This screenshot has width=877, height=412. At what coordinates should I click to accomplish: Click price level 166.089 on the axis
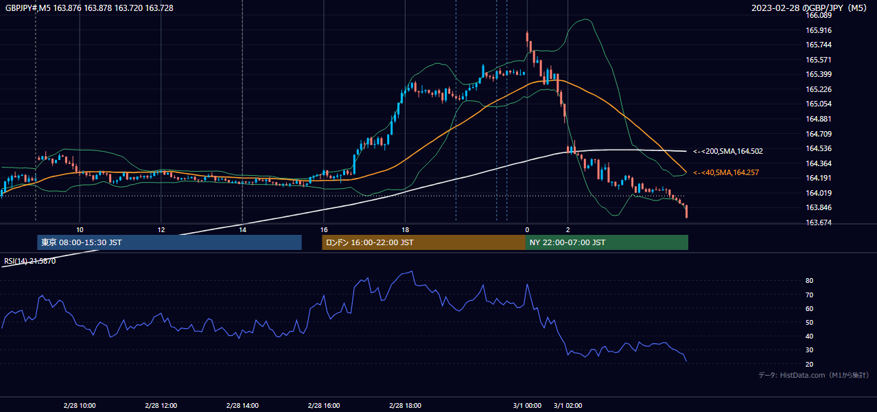click(x=819, y=15)
